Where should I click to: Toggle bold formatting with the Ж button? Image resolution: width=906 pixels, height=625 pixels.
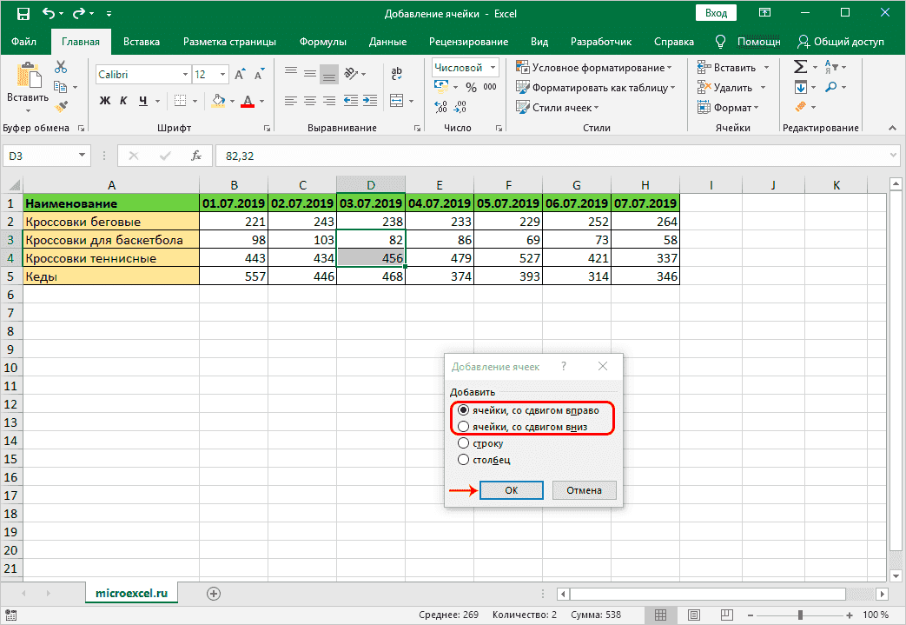(105, 101)
